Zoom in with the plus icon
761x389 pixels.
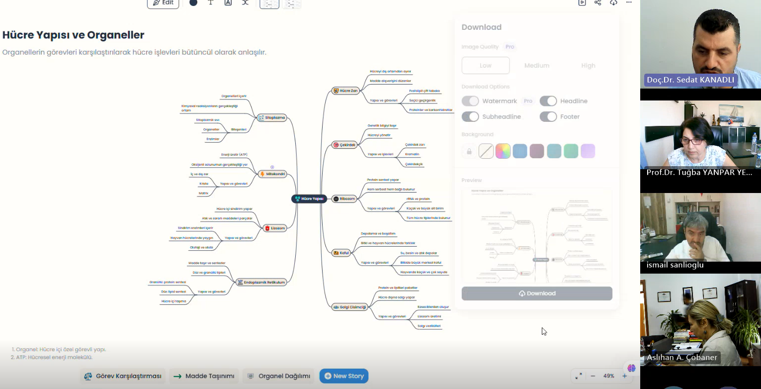point(625,376)
